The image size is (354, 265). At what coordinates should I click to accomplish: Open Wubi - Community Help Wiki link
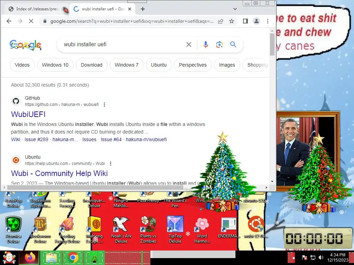click(59, 173)
